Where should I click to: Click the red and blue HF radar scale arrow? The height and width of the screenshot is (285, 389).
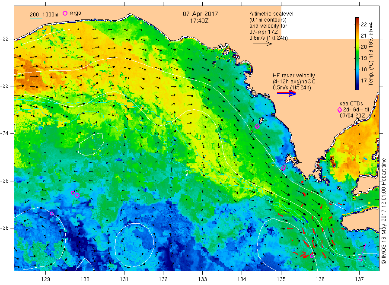[x=286, y=93]
